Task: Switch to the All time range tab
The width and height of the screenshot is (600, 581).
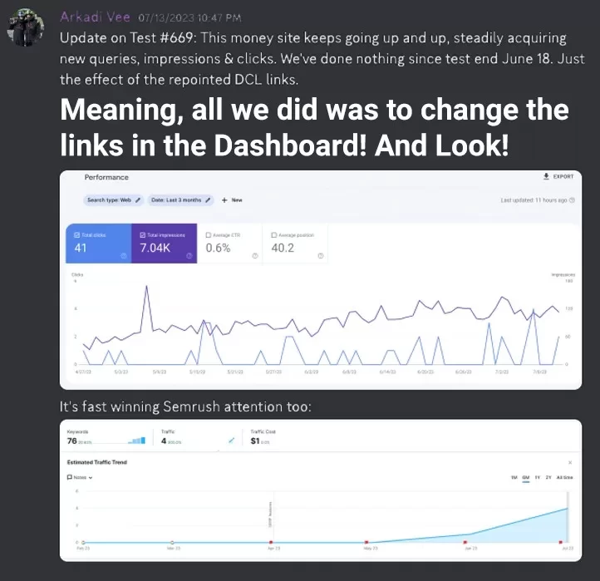Action: click(x=565, y=478)
